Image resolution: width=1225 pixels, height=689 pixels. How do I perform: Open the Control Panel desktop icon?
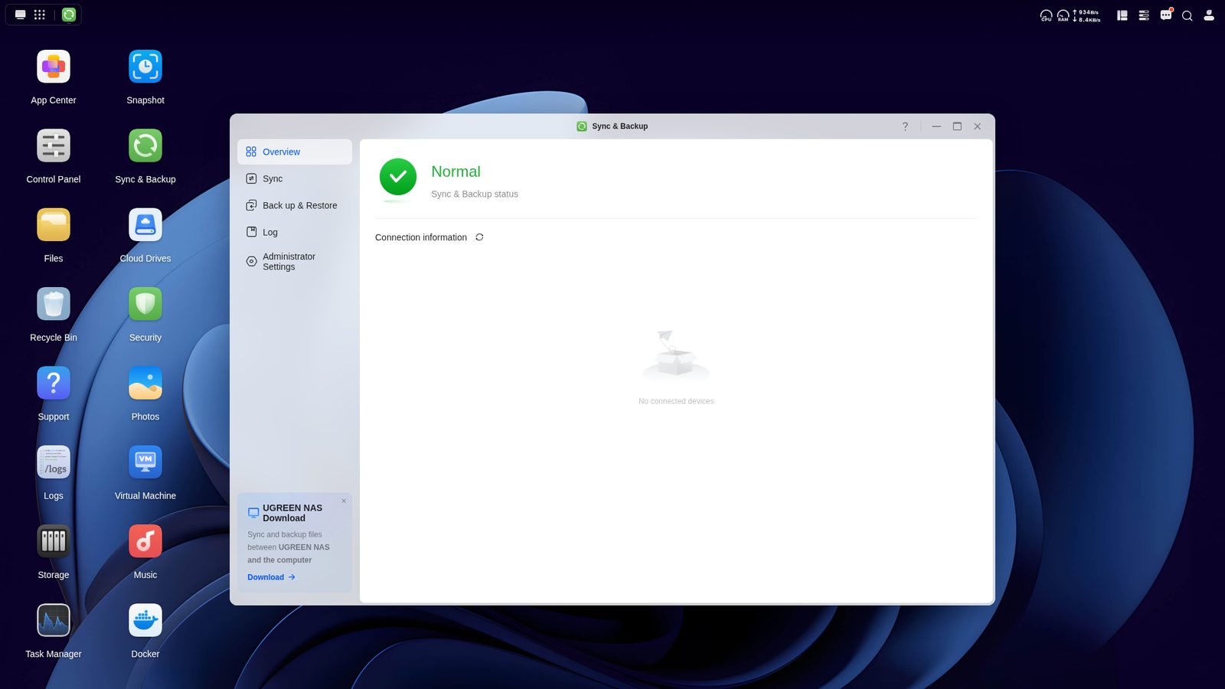[54, 146]
